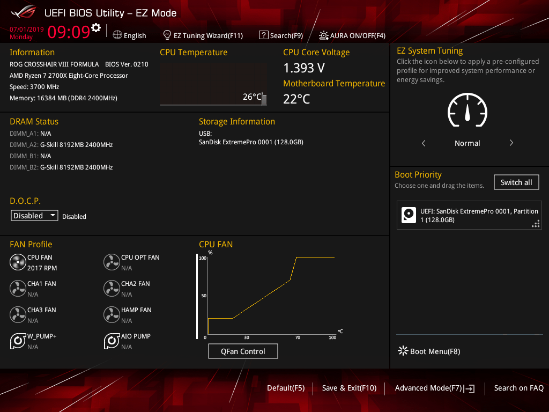The height and width of the screenshot is (412, 549).
Task: Click the AMD Ryzen 7 2700X processor text
Action: tap(69, 75)
